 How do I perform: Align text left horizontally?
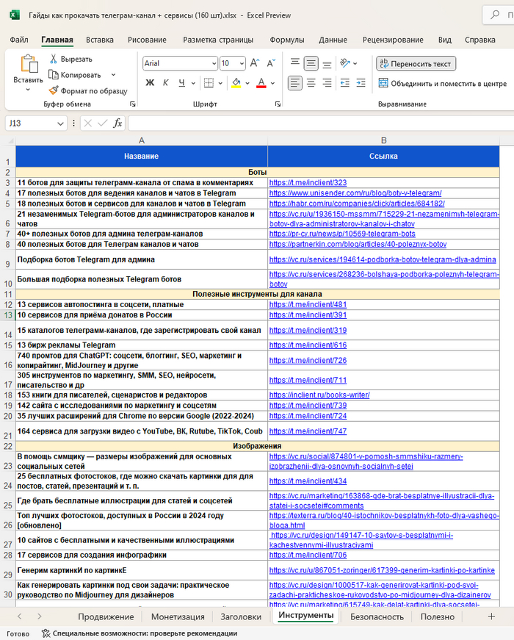295,83
